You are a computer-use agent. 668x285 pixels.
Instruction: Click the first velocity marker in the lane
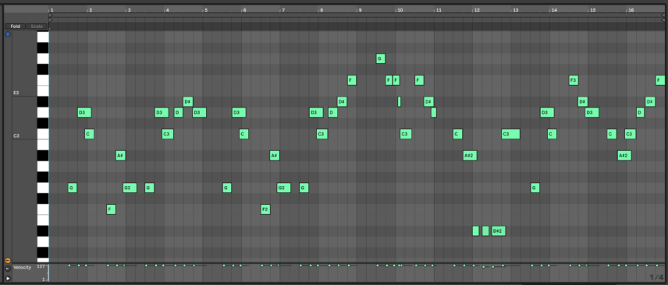click(69, 266)
